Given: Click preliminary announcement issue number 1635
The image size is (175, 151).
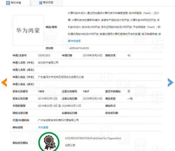Looking at the screenshot, I should click(41, 91).
